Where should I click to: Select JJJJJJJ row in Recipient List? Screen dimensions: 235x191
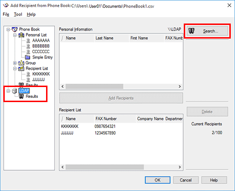(x=121, y=133)
